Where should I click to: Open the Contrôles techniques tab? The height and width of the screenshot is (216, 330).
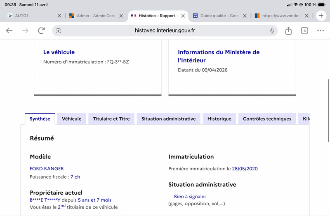(x=267, y=119)
